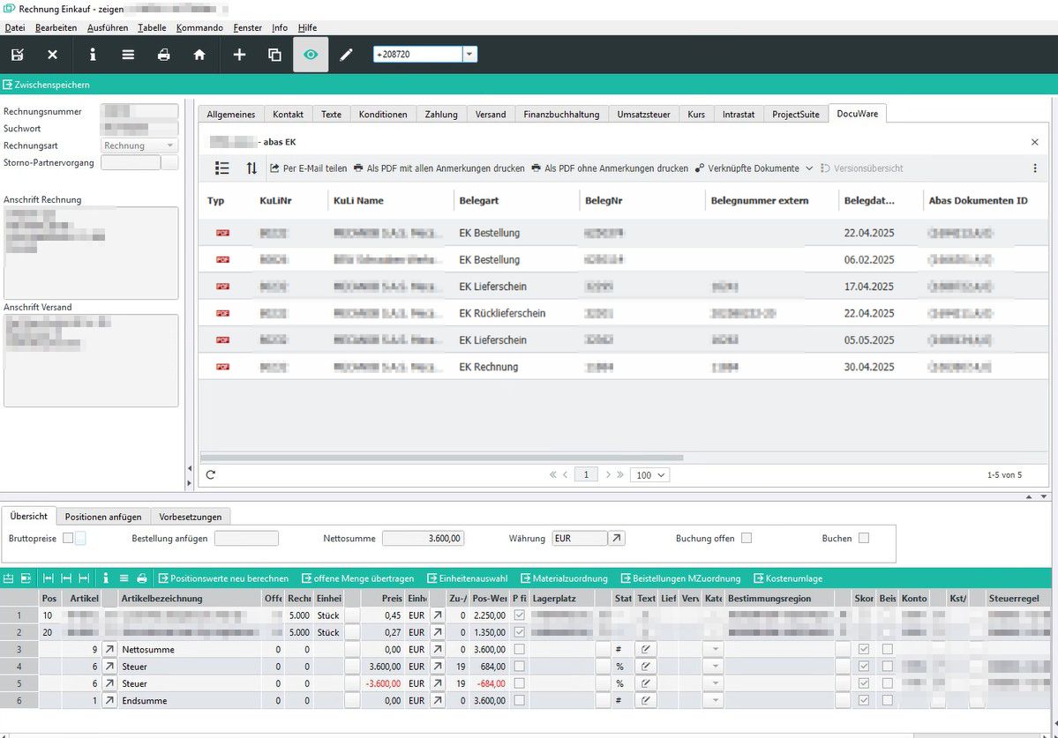This screenshot has height=738, width=1058.
Task: Click the delete row icon in the positions toolbar
Action: [x=26, y=578]
